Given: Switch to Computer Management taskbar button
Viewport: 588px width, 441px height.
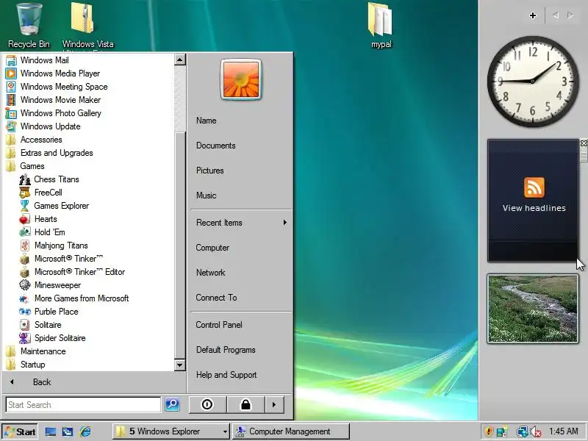Looking at the screenshot, I should pos(290,431).
